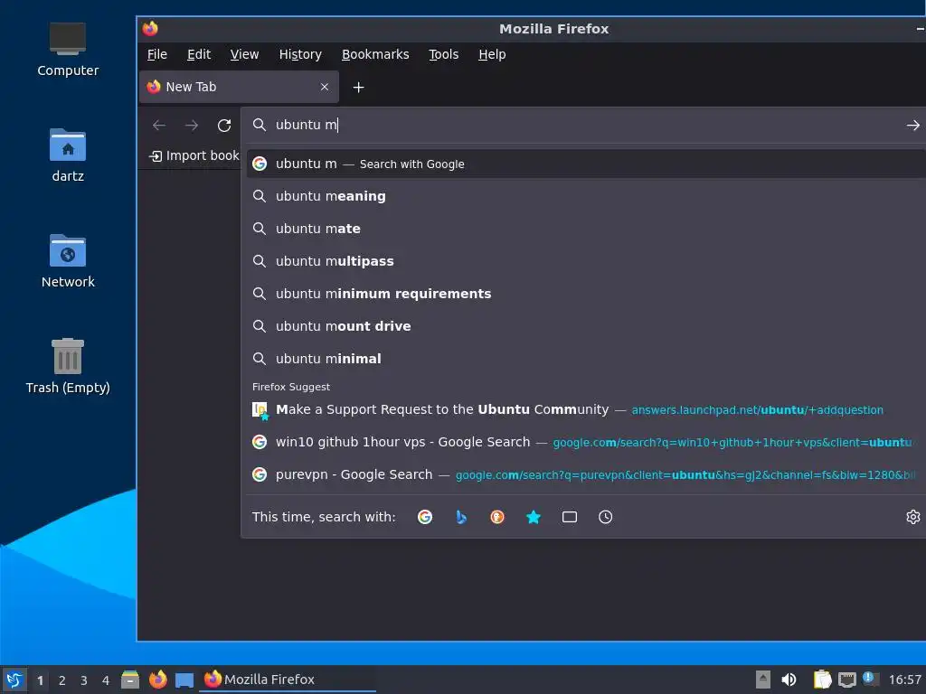Close the New Tab tab
This screenshot has width=926, height=694.
pyautogui.click(x=325, y=87)
